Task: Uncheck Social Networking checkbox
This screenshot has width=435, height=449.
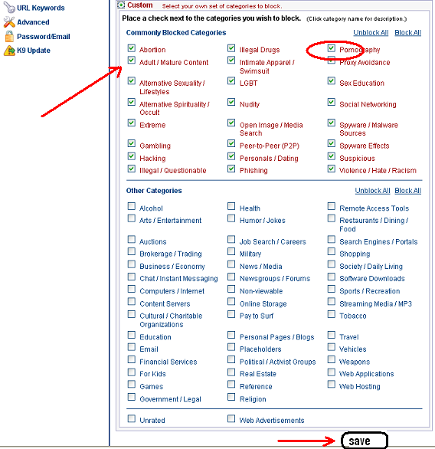Action: click(332, 102)
